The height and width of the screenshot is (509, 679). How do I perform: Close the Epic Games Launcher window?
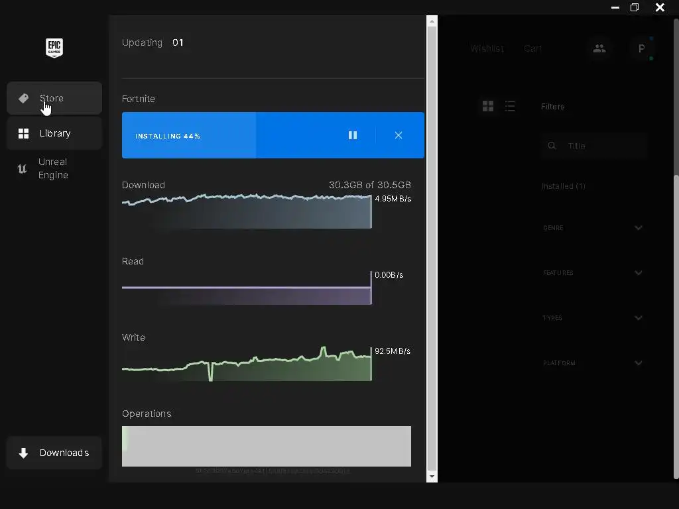[x=660, y=7]
